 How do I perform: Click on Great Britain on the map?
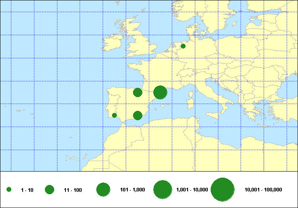tap(142, 42)
